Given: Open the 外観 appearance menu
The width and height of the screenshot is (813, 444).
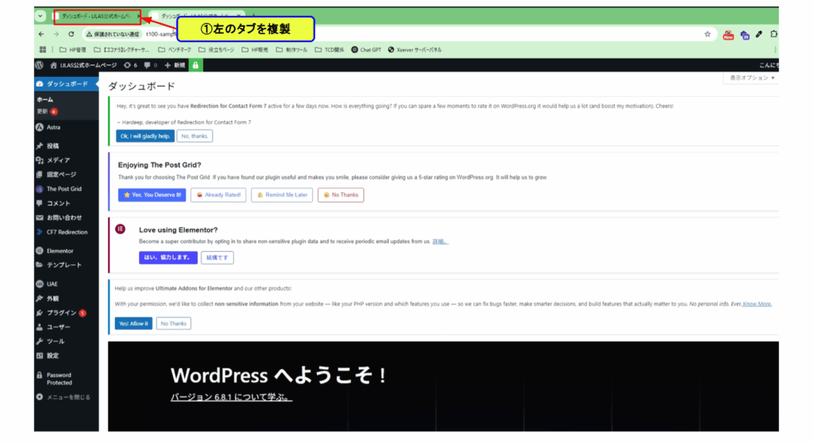Looking at the screenshot, I should pos(67,299).
